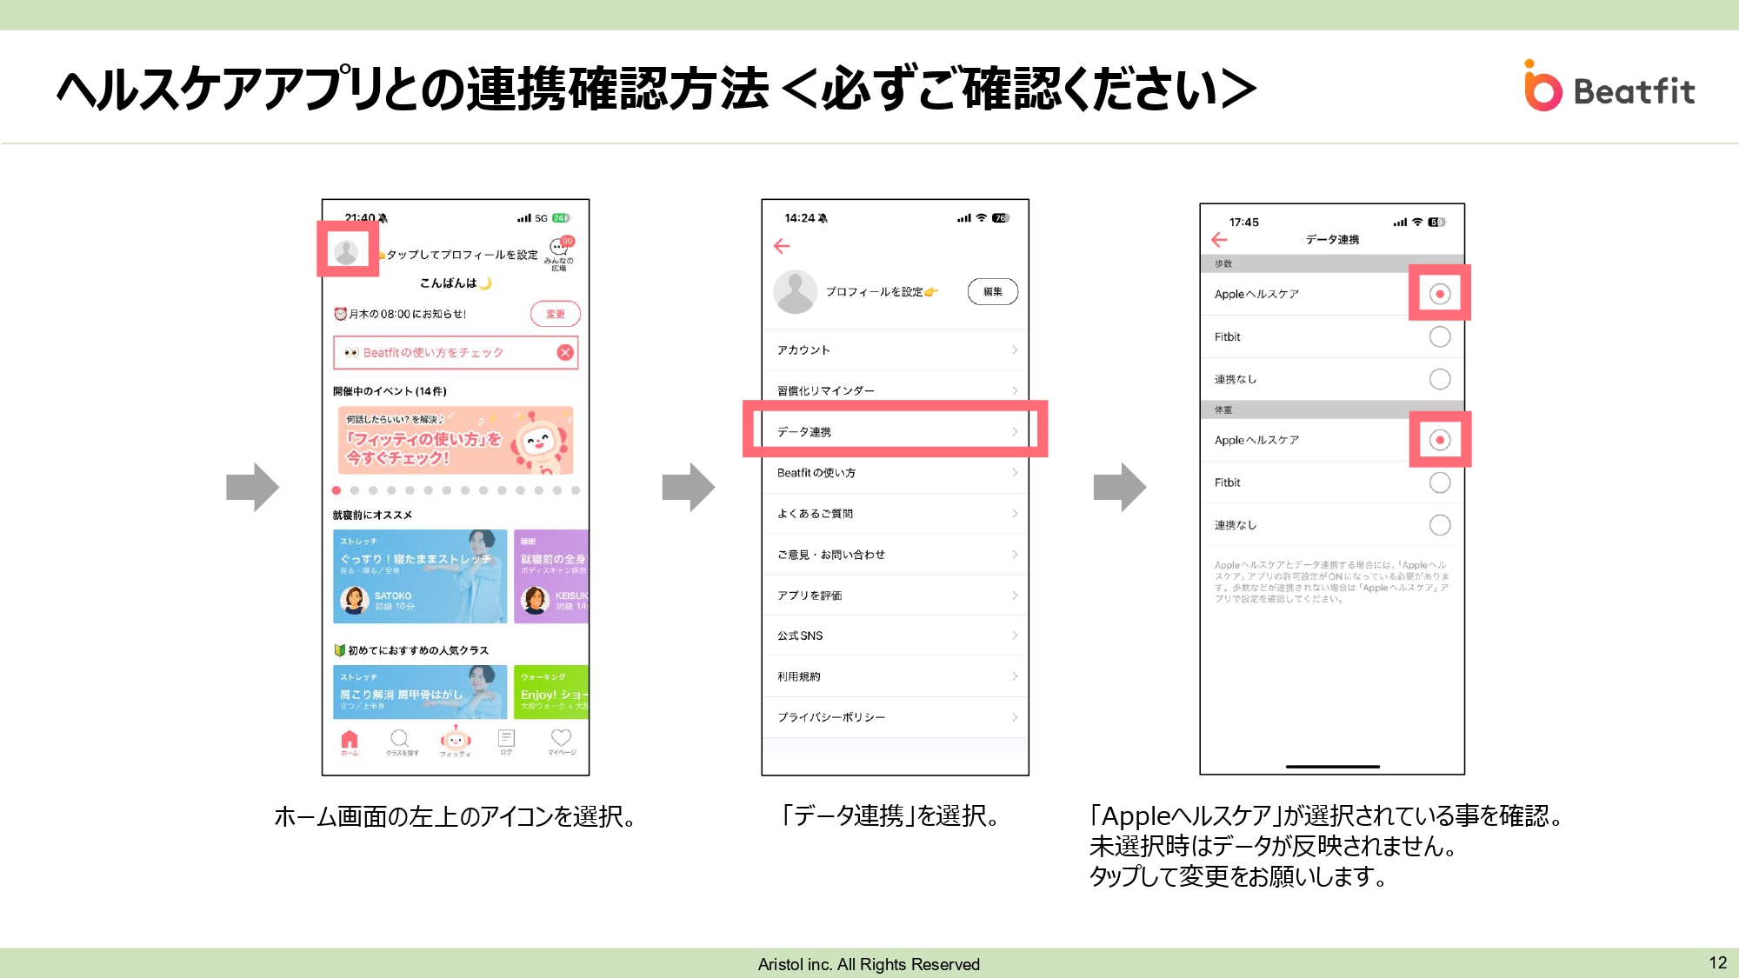Screen dimensions: 1739x978
Task: Tap the クラスを探す search icon
Action: pyautogui.click(x=400, y=740)
